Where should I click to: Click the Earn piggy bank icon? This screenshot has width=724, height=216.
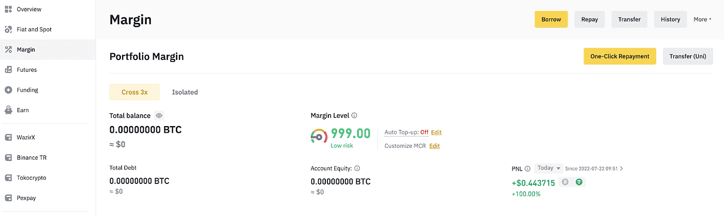pos(8,110)
